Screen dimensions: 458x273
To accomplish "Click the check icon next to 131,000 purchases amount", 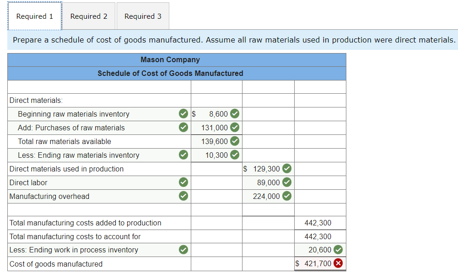I will [x=234, y=127].
